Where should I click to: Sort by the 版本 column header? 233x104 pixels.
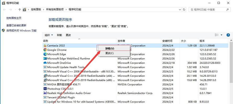[x=214, y=41]
